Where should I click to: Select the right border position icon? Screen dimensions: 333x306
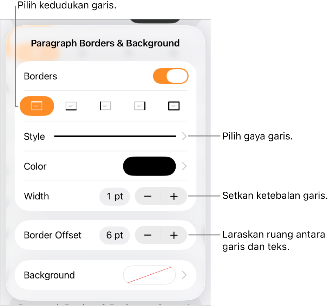coord(140,106)
